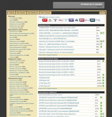
Task: Open the MegaFon PIN-code icon
Action: click(55, 20)
